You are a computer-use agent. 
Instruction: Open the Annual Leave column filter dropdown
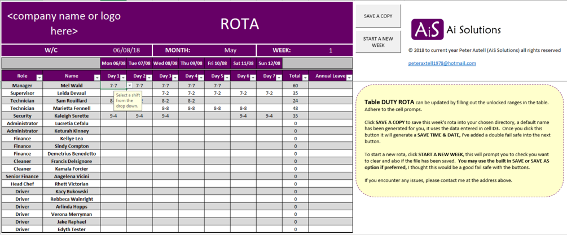(349, 78)
